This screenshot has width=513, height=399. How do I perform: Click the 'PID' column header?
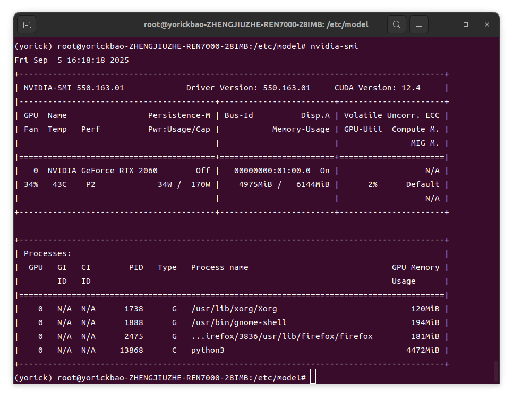(x=136, y=267)
